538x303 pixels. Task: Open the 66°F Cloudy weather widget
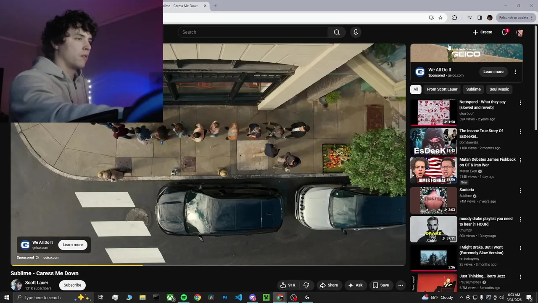[437, 298]
